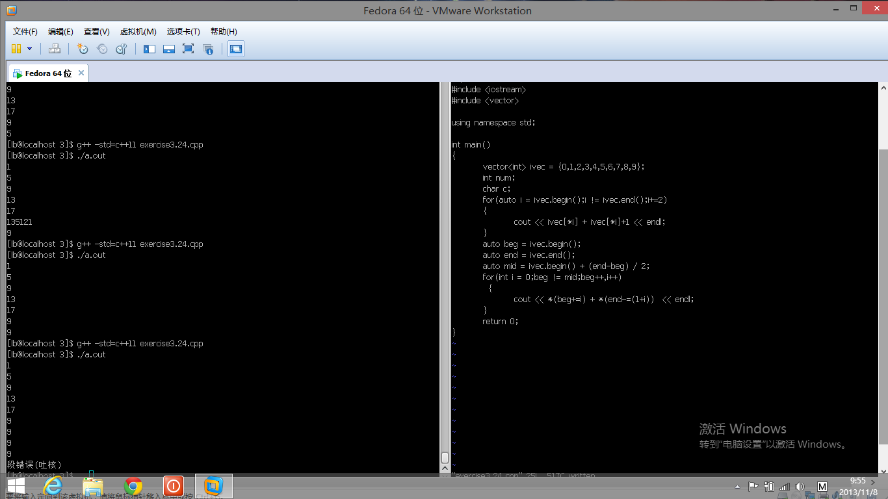Select the Fedora 64 位 tab
888x499 pixels.
coord(48,73)
